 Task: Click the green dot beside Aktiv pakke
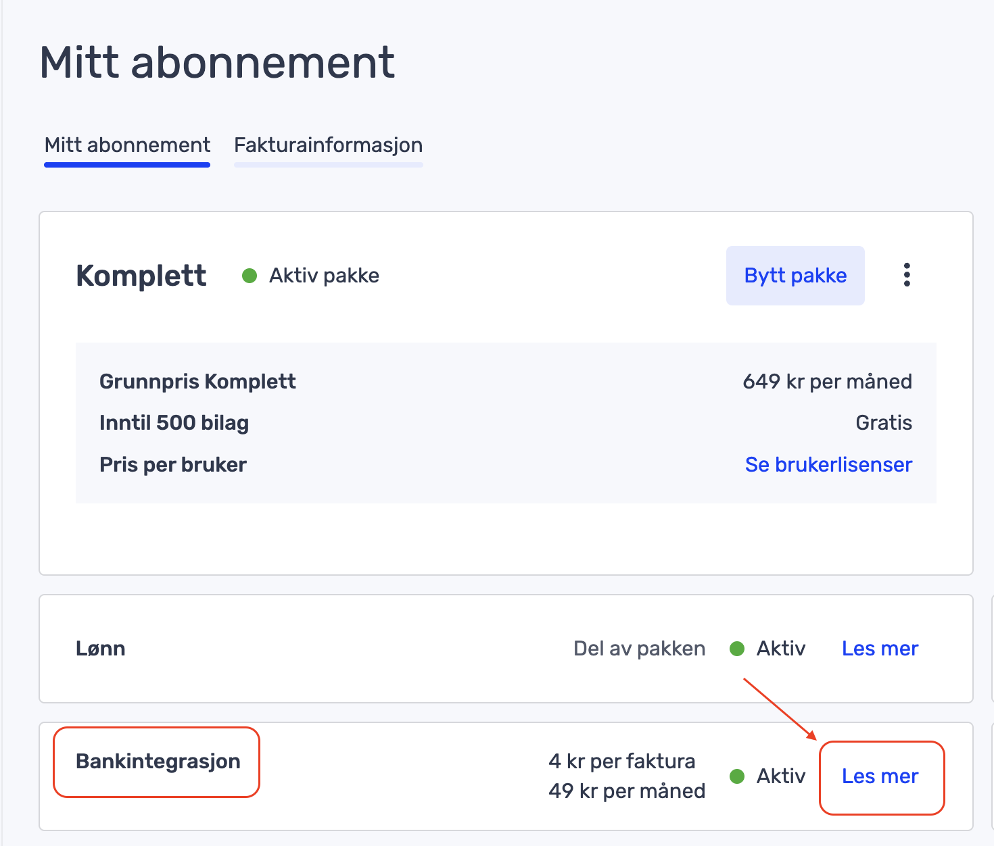click(250, 276)
